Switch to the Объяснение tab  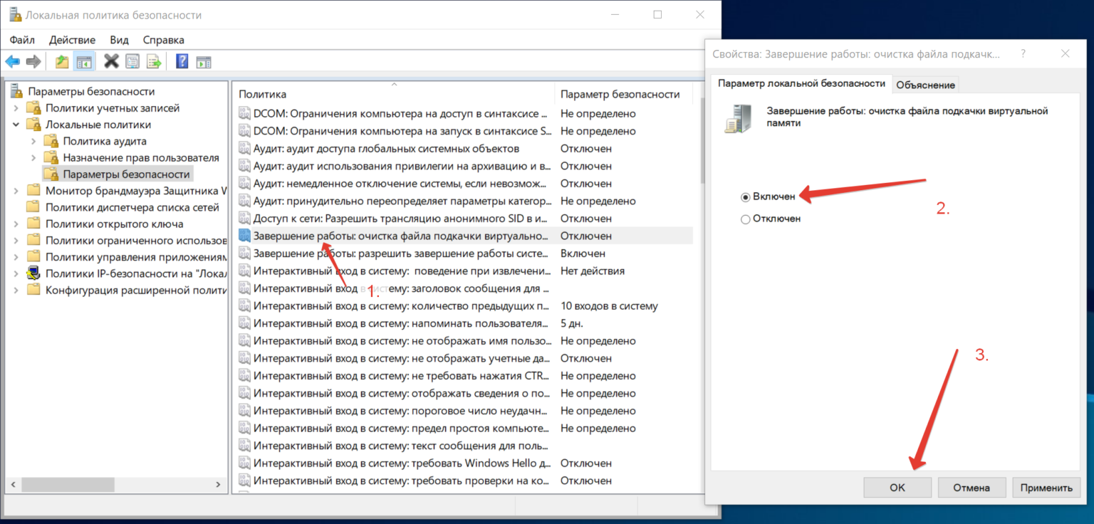tap(925, 85)
